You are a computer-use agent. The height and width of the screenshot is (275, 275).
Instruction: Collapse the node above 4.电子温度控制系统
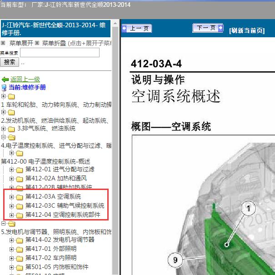(3, 137)
